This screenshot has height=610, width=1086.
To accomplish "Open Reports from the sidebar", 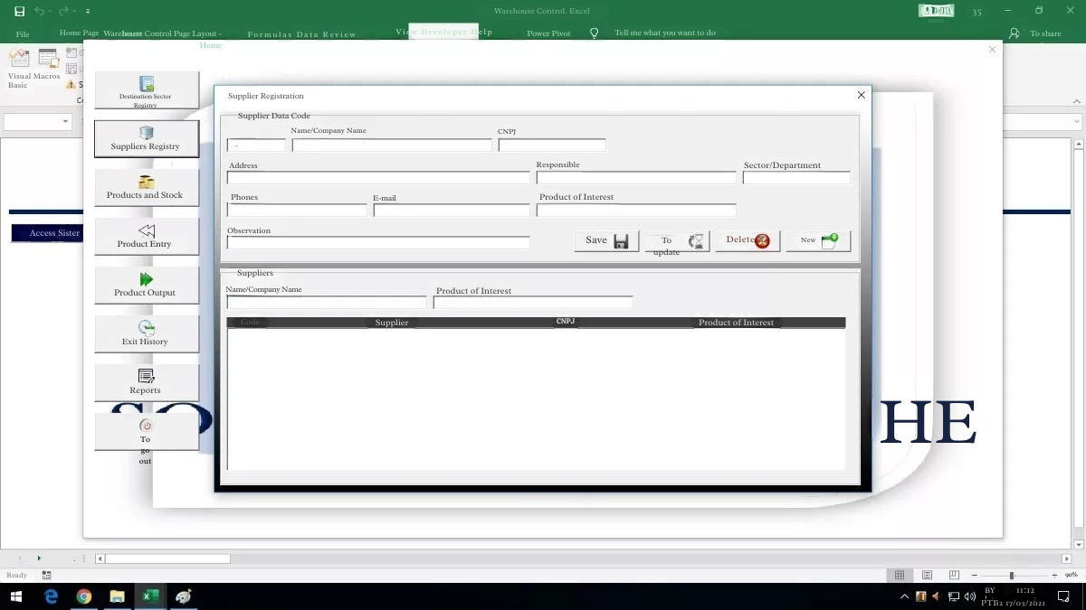I will point(147,382).
